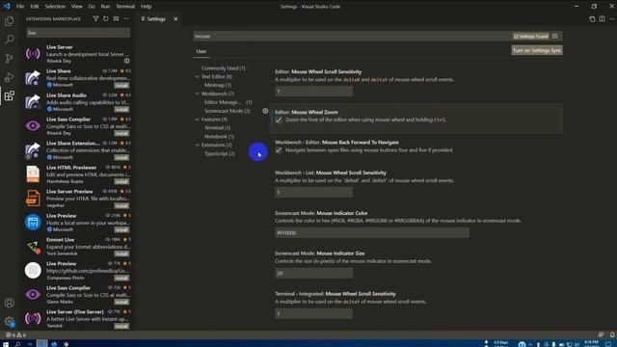Open the Live Server manage gear
The width and height of the screenshot is (617, 347).
126,61
